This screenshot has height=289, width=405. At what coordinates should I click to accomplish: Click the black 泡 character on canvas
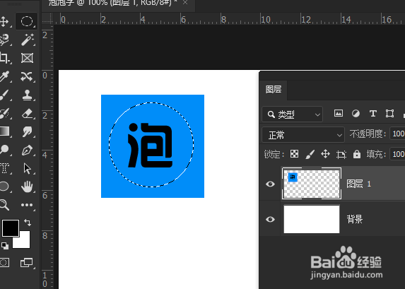151,146
